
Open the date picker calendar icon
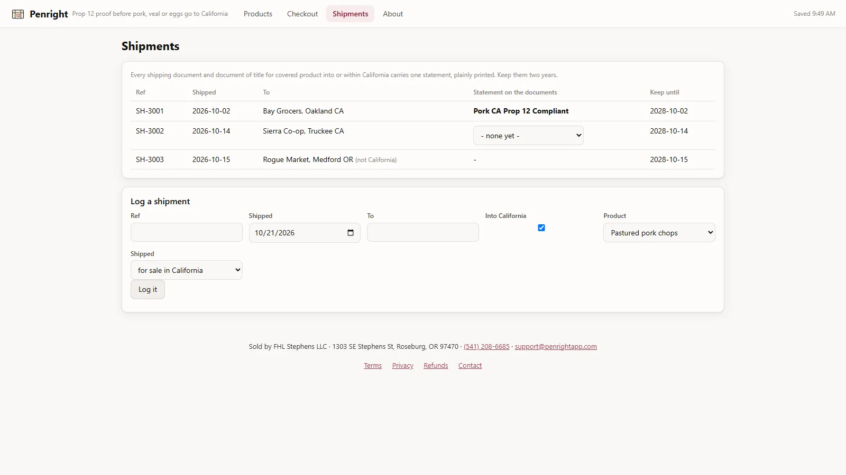(x=351, y=233)
